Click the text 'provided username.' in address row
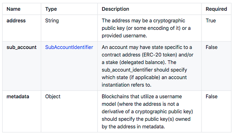The width and height of the screenshot is (234, 135). (124, 36)
